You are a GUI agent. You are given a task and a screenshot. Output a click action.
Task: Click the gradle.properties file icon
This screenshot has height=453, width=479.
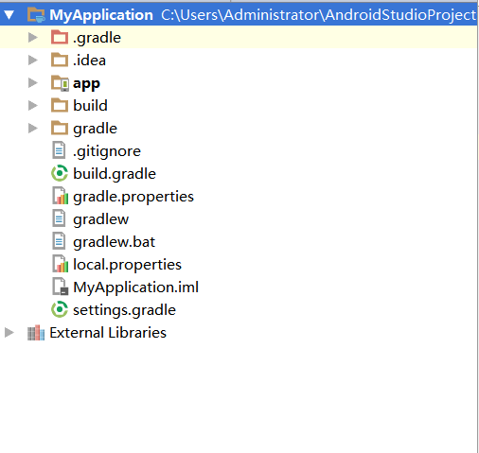(61, 196)
